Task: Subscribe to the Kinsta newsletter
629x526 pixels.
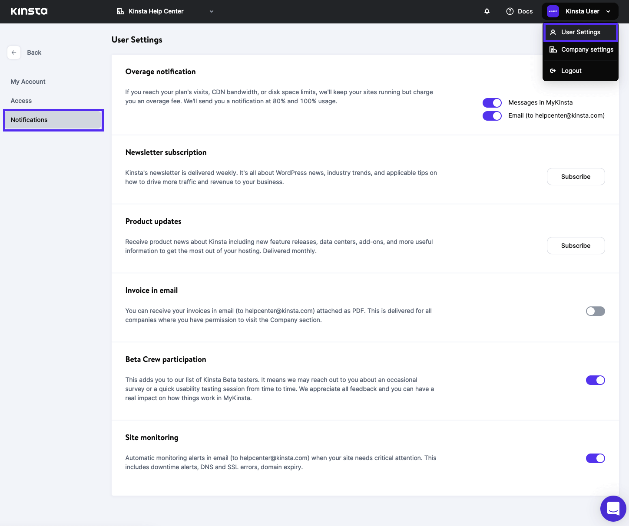Action: (576, 177)
